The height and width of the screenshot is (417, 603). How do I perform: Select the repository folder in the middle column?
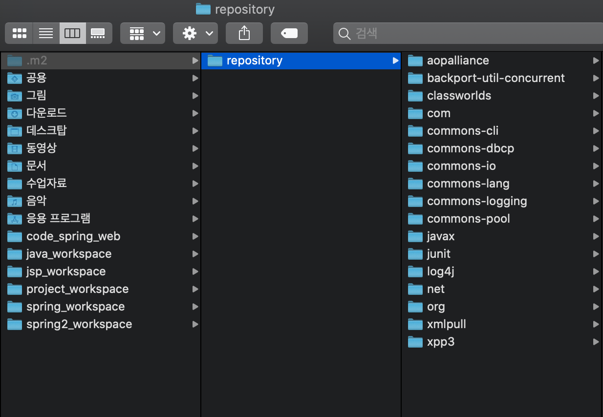click(x=301, y=61)
